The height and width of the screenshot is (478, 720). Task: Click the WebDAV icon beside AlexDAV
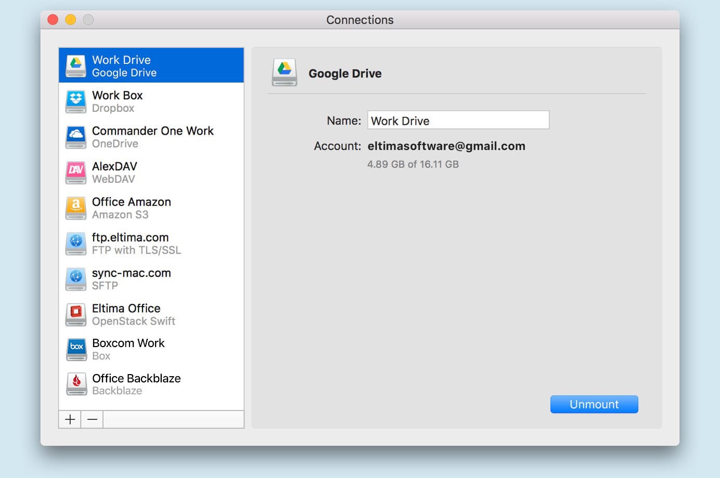[76, 172]
